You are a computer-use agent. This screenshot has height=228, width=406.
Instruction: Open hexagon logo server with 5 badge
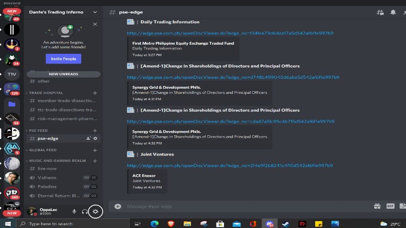[11, 149]
